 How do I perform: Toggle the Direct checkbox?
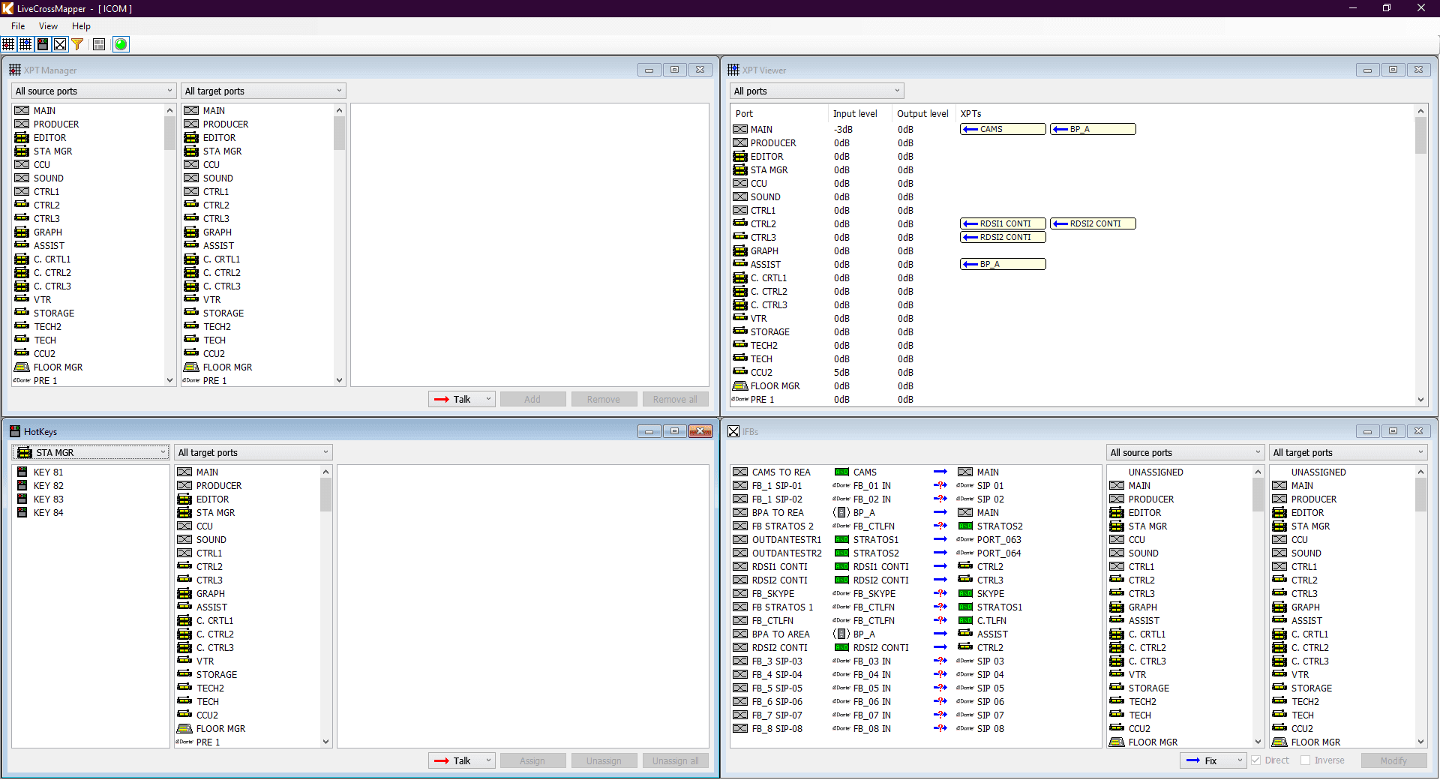tap(1256, 760)
